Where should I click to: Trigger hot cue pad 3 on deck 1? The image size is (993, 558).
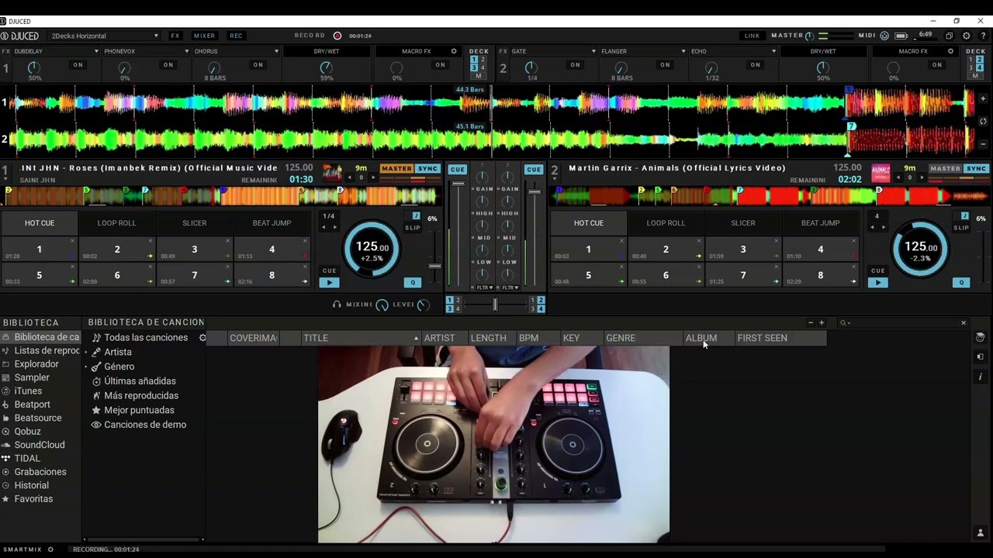[195, 250]
